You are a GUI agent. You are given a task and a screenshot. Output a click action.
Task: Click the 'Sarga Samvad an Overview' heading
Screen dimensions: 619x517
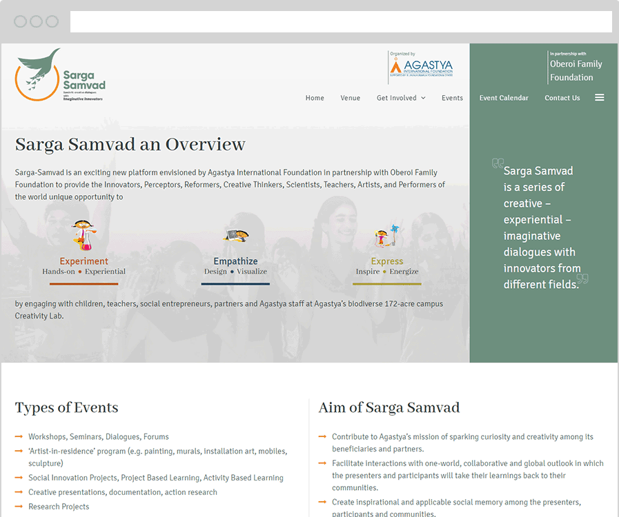coord(130,144)
